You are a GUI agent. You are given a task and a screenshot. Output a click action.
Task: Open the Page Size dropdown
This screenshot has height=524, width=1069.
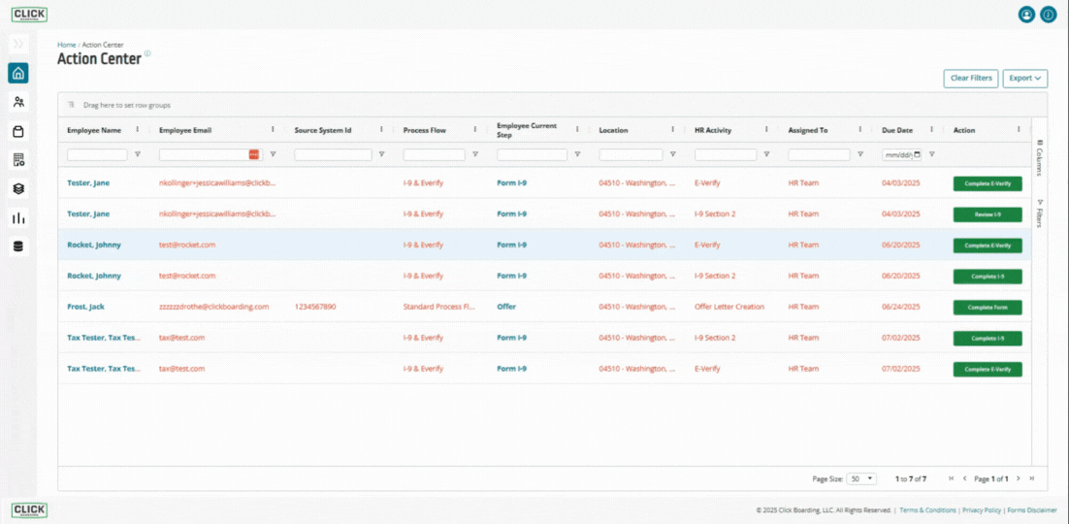coord(861,479)
